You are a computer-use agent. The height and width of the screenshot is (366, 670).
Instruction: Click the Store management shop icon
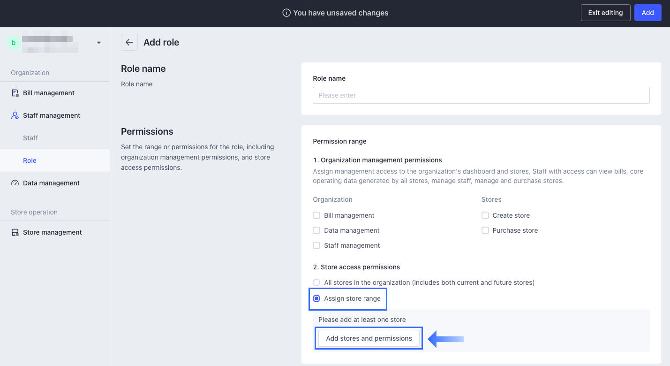(15, 232)
